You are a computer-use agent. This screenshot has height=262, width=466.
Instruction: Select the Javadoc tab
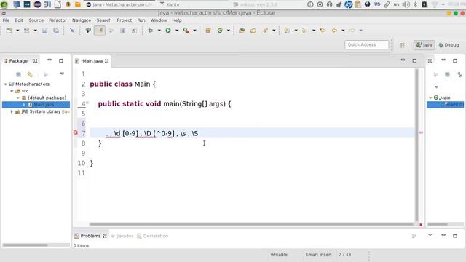pos(122,236)
